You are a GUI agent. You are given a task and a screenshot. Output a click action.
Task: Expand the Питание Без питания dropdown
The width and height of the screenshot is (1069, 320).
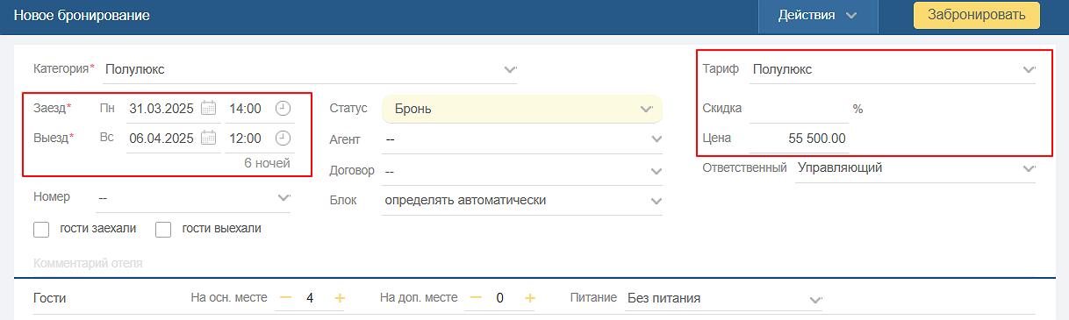coord(723,298)
